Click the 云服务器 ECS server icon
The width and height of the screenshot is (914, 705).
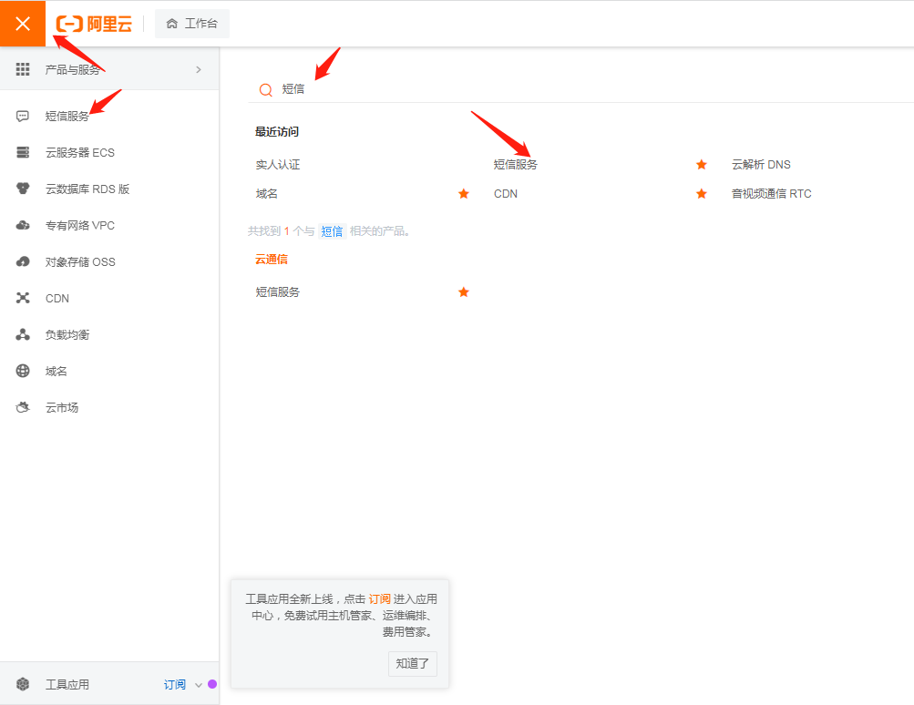(x=23, y=152)
